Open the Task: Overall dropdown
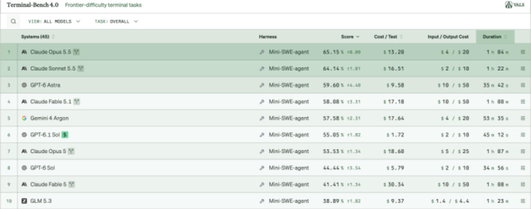The height and width of the screenshot is (209, 531). pos(116,21)
